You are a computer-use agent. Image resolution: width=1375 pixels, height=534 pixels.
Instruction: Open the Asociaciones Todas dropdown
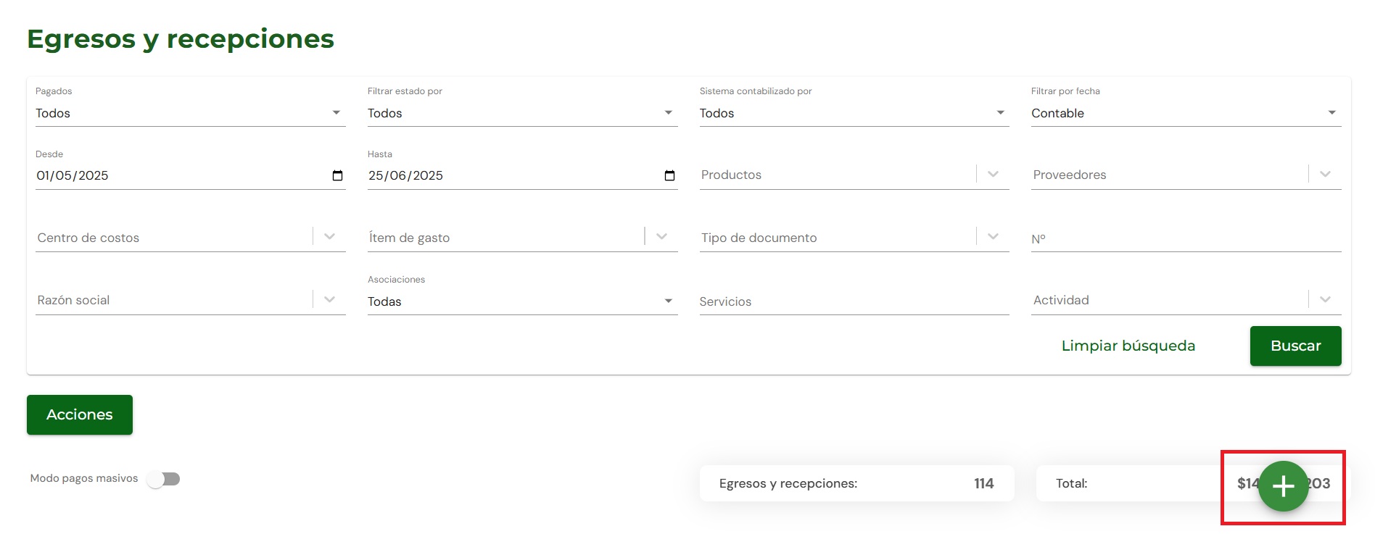(522, 301)
